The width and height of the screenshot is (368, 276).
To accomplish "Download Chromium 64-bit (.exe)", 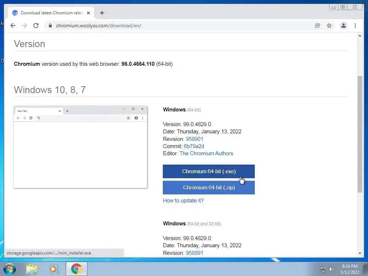I will [x=209, y=171].
